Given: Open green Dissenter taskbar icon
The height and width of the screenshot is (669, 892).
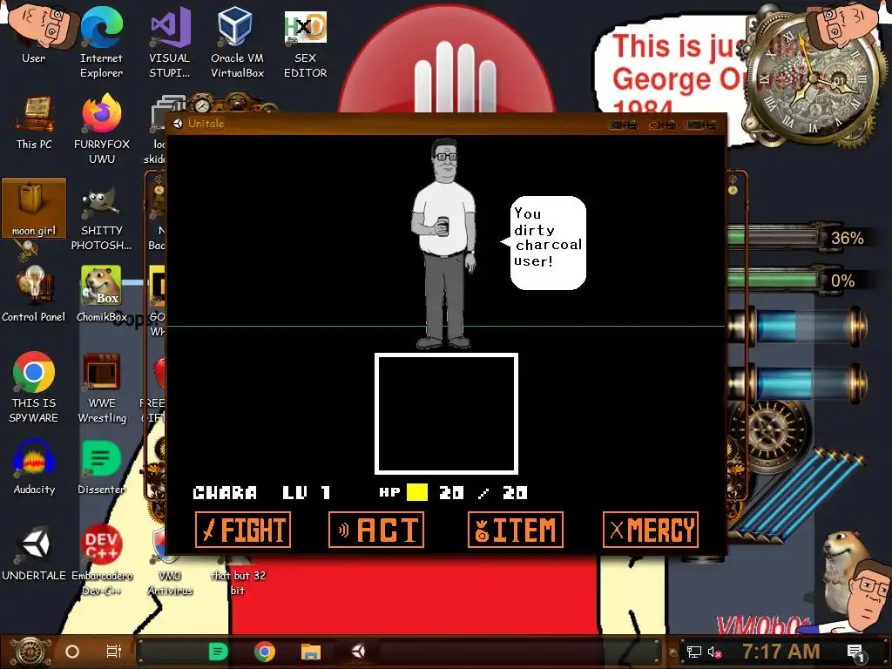Looking at the screenshot, I should point(218,652).
